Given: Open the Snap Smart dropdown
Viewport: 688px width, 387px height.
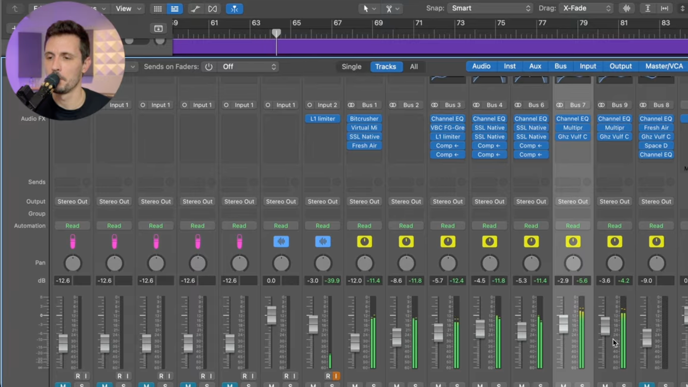Looking at the screenshot, I should (x=490, y=8).
